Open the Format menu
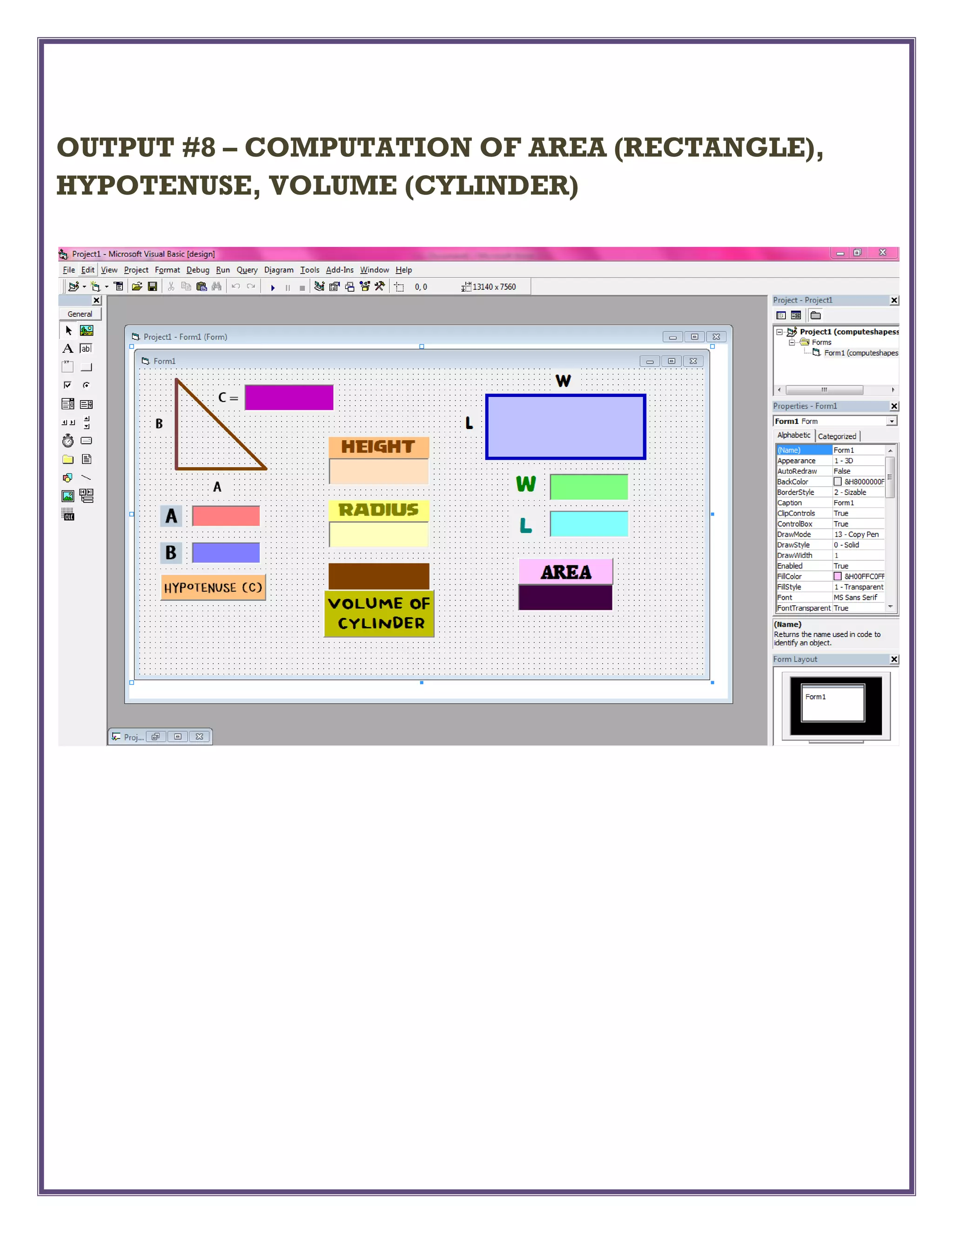This screenshot has width=953, height=1233. (167, 270)
